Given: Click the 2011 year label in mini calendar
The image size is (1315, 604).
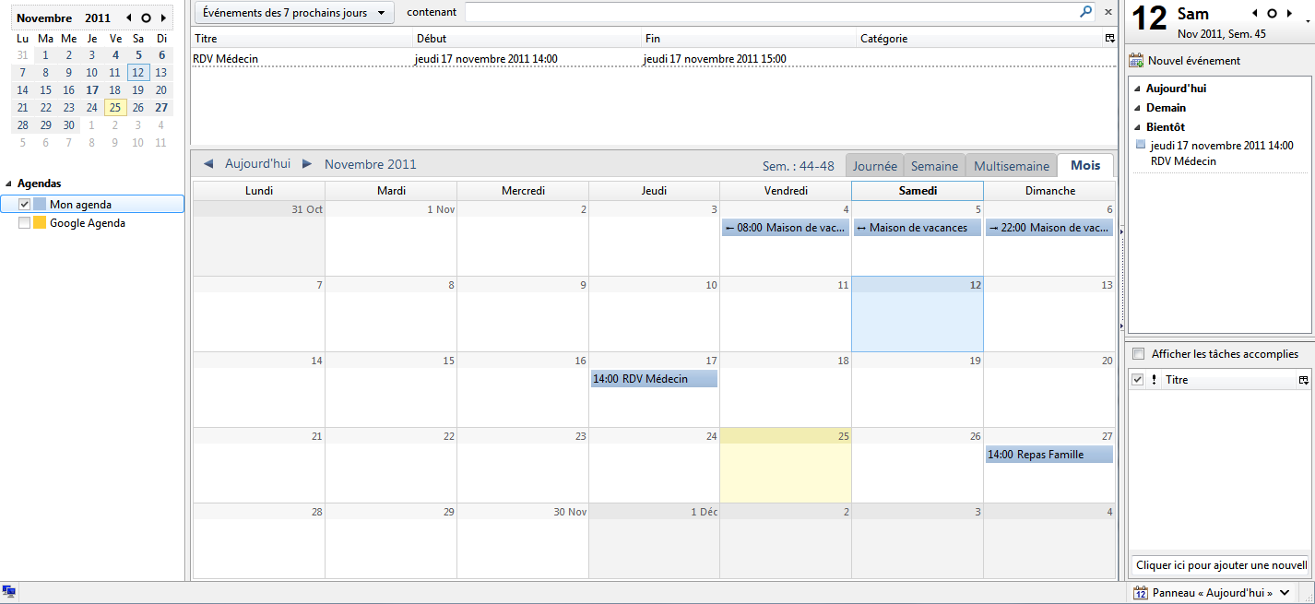Looking at the screenshot, I should point(98,18).
